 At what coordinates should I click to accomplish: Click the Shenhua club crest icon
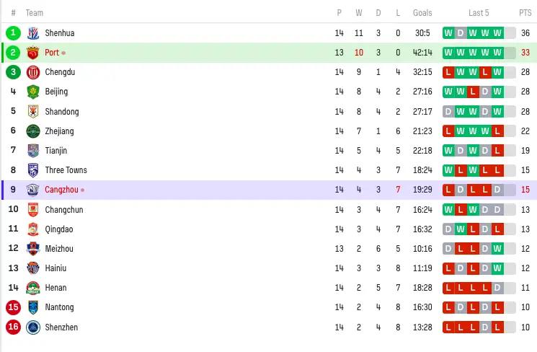33,33
